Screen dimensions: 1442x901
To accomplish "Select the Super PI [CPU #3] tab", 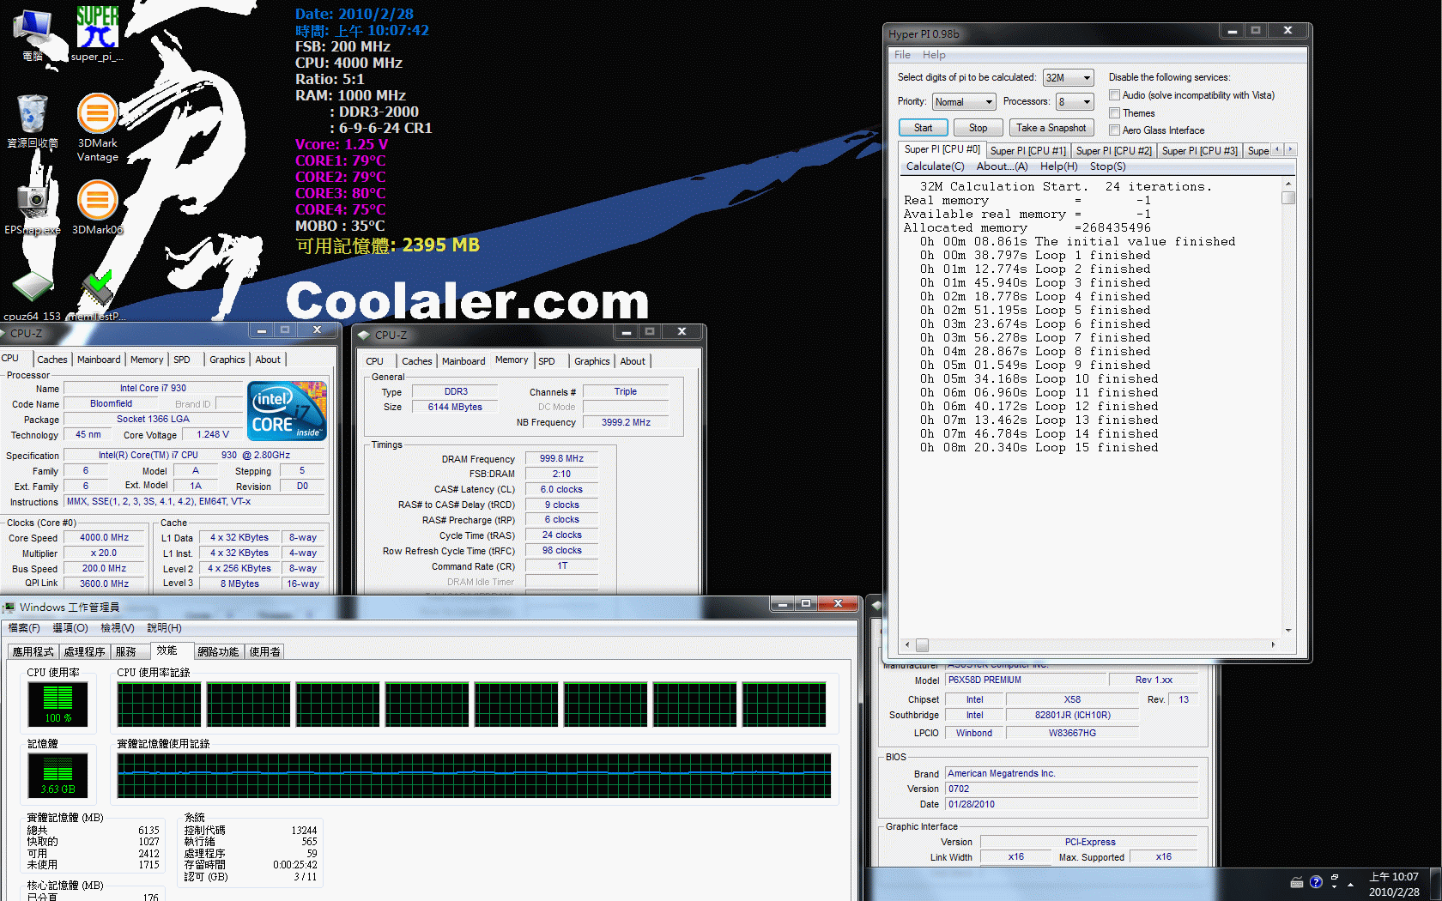I will coord(1199,151).
